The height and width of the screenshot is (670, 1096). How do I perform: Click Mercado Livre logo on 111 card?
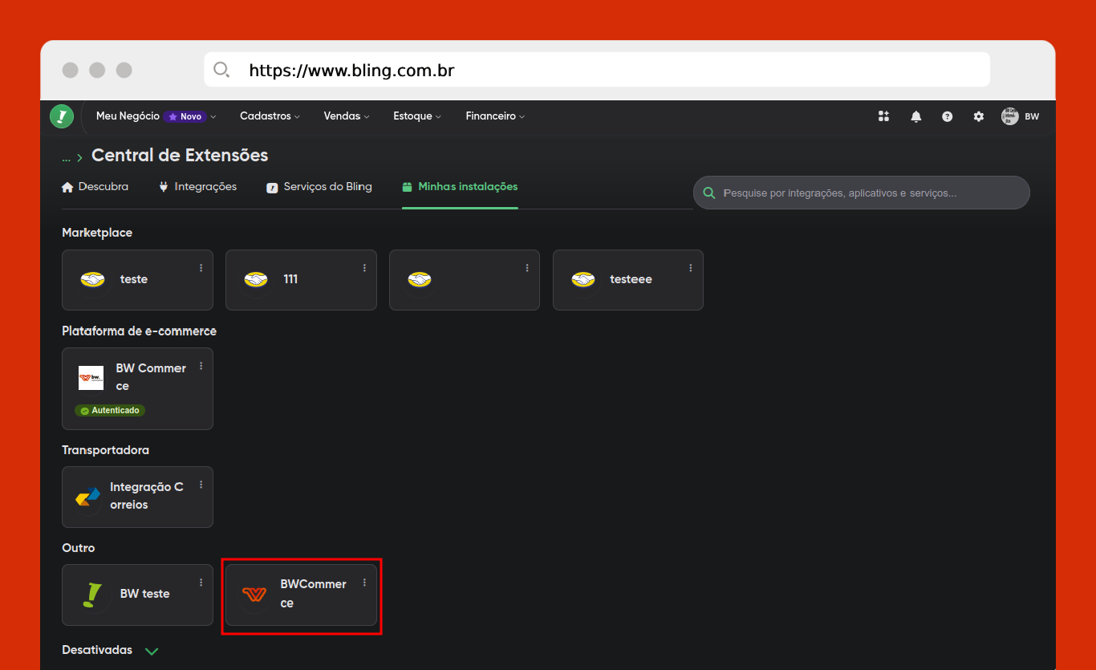point(256,279)
